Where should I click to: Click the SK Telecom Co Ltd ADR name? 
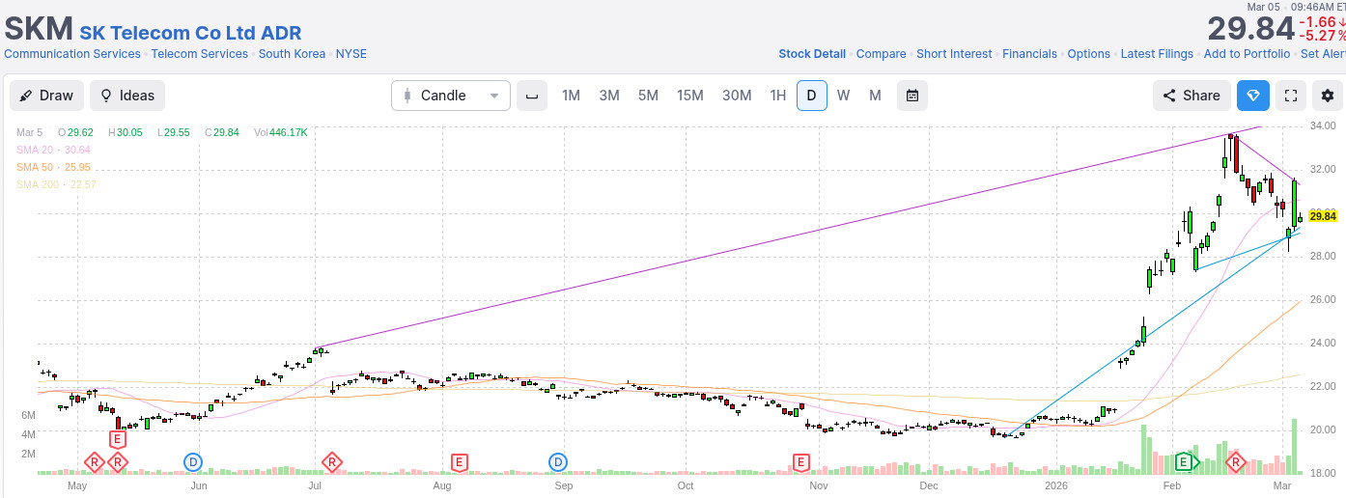190,32
